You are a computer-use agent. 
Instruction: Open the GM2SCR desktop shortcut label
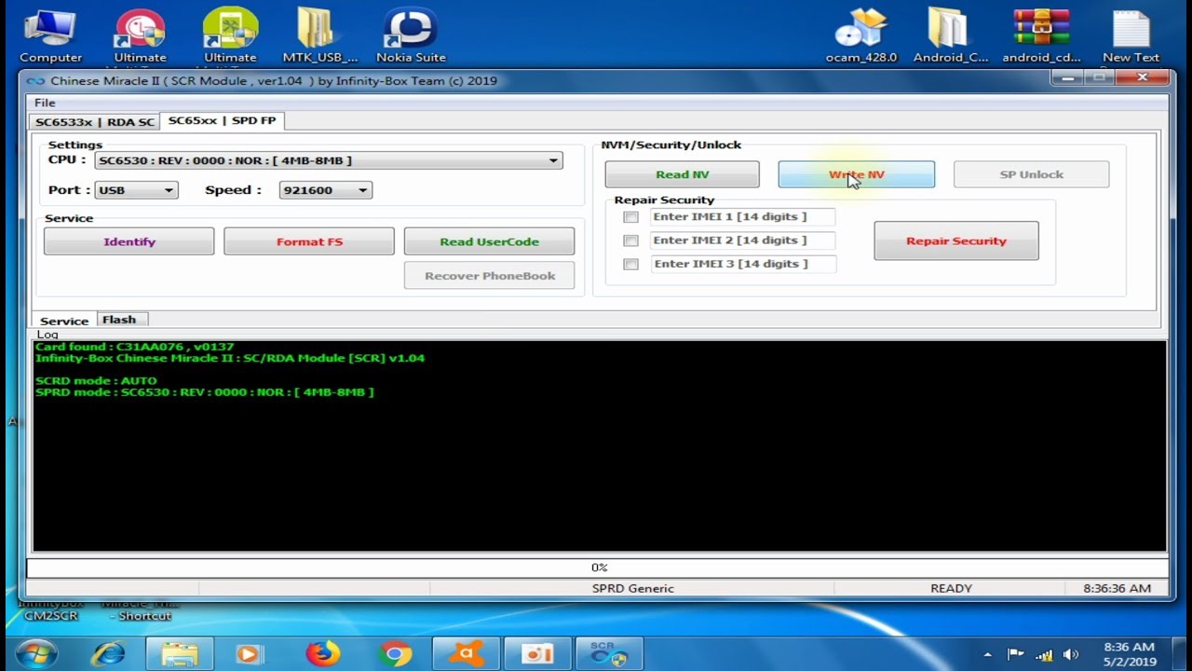tap(51, 616)
